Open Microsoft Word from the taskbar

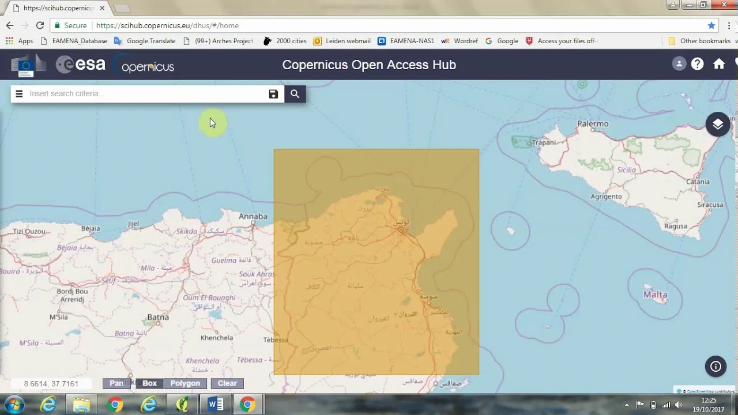(x=216, y=405)
